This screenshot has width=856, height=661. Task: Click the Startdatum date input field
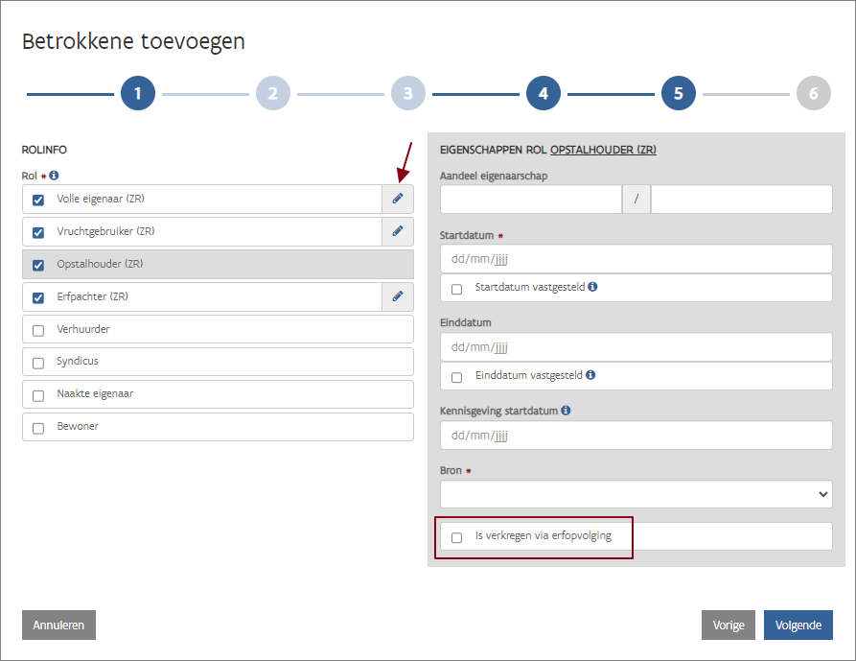click(636, 259)
